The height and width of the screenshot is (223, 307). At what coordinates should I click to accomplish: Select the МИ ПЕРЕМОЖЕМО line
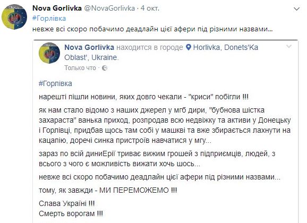(x=108, y=190)
